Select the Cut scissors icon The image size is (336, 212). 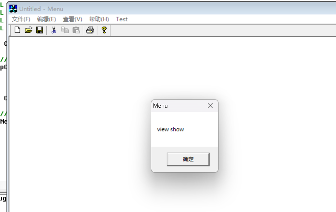54,30
